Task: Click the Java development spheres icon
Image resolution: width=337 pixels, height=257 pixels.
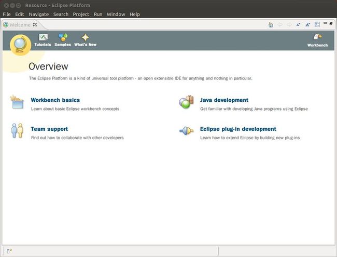Action: 186,102
